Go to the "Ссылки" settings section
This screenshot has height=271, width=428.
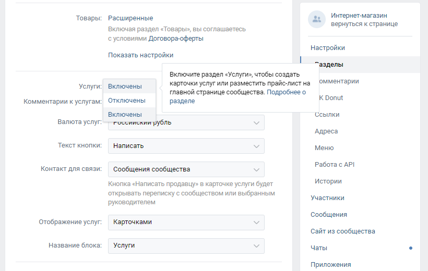tap(327, 115)
